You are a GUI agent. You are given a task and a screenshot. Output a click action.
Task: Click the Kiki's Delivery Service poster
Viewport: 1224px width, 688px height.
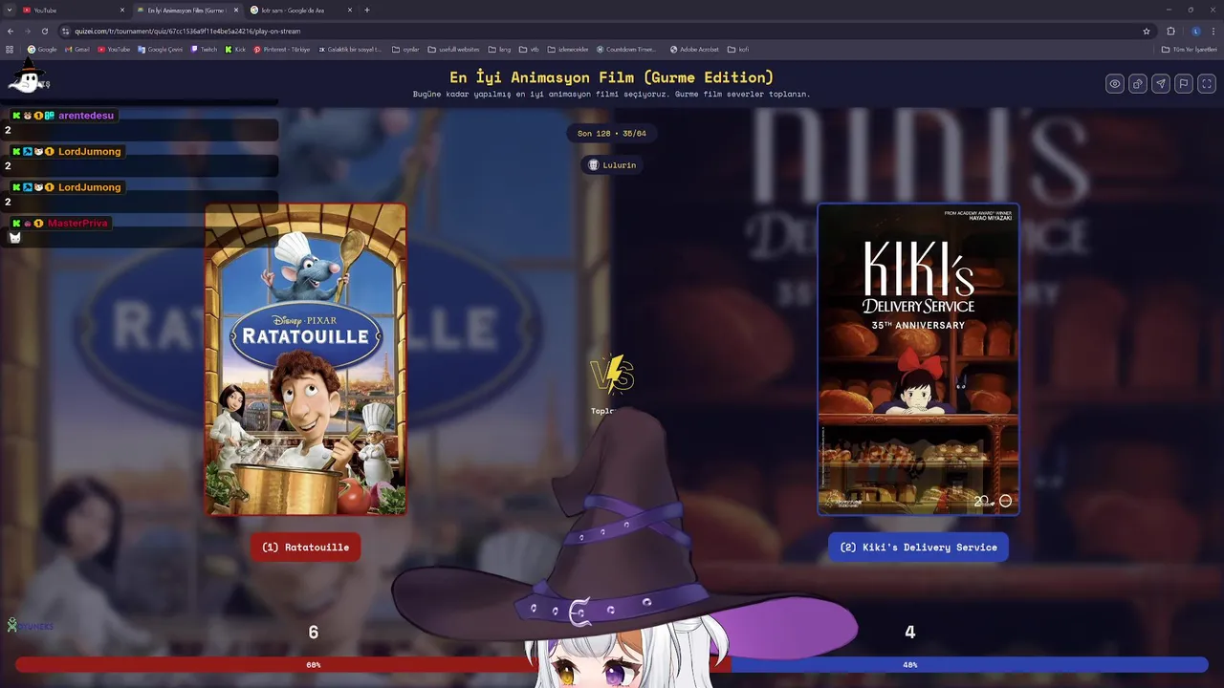tap(918, 359)
